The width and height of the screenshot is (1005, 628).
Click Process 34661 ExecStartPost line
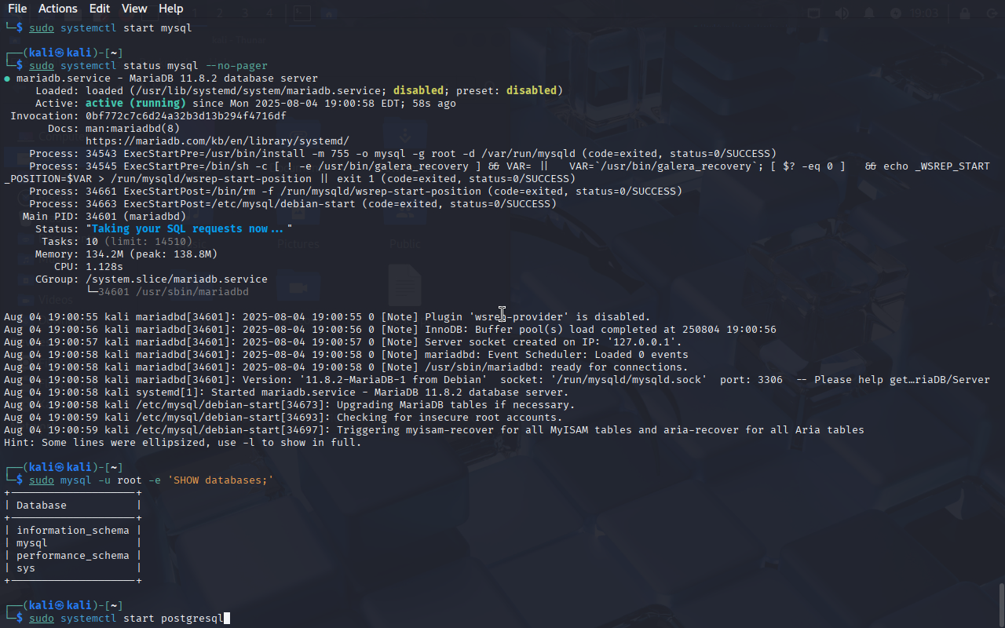pyautogui.click(x=356, y=192)
